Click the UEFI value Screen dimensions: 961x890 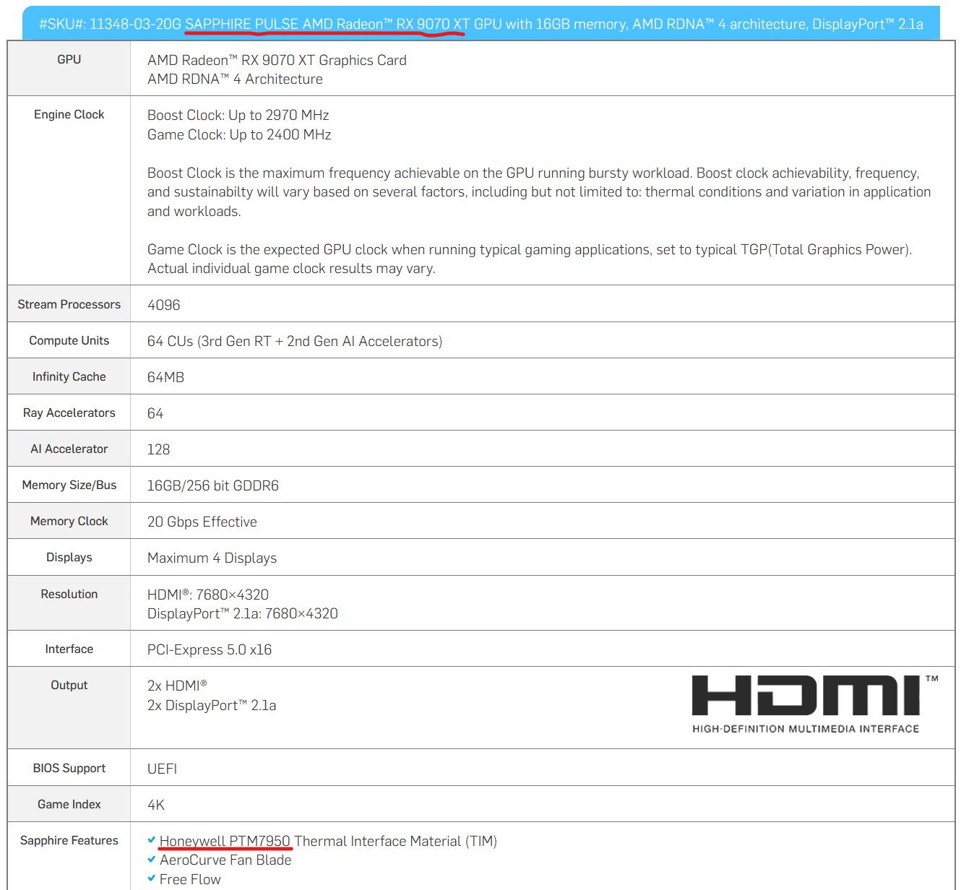pos(163,769)
